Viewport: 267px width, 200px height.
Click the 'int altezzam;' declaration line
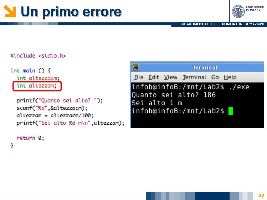(x=37, y=85)
